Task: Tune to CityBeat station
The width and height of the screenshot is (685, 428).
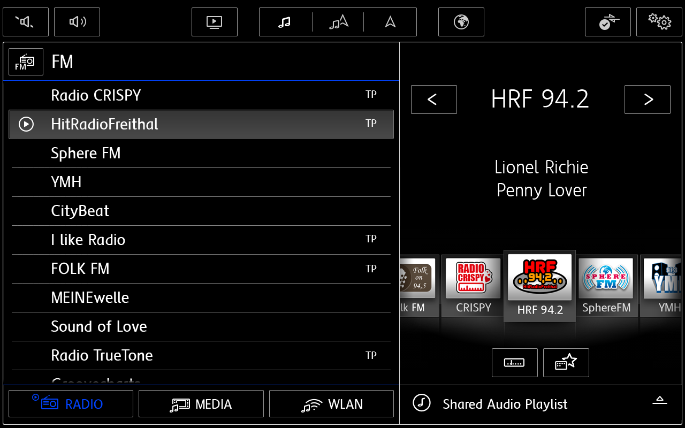Action: point(201,211)
